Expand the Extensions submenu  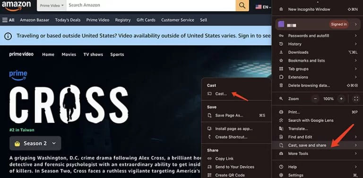(355, 77)
